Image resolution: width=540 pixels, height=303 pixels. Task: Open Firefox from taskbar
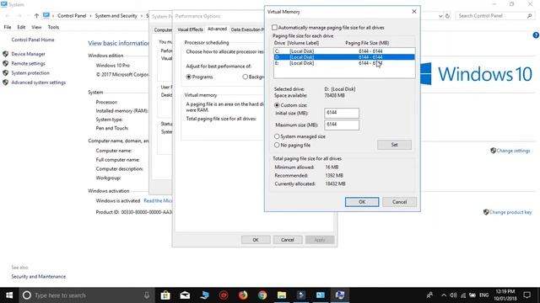[x=243, y=295]
